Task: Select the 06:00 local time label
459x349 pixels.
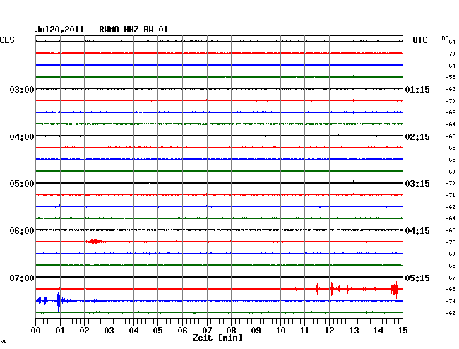Action: [22, 231]
